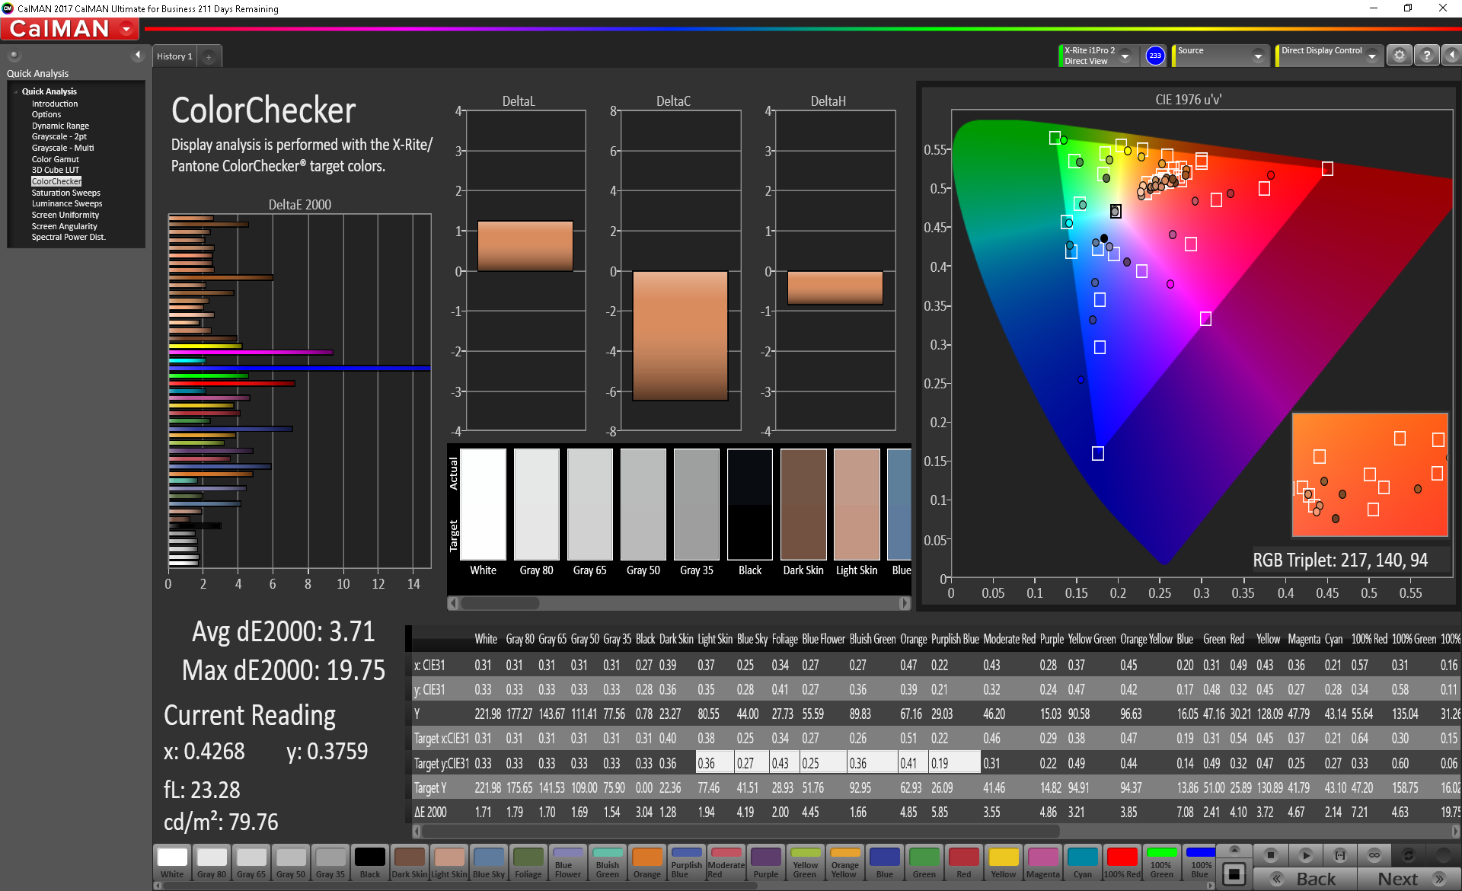Select the Dark Skin color patch

click(410, 863)
